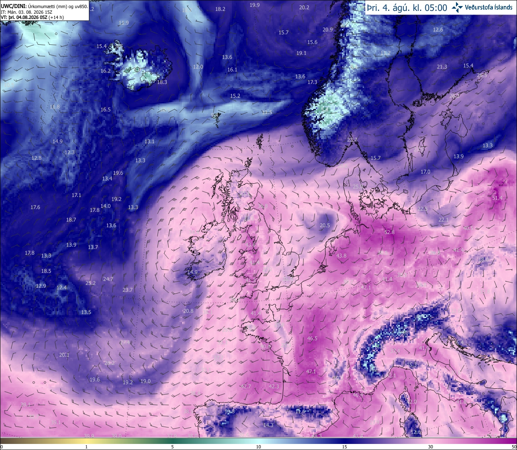The width and height of the screenshot is (517, 450).
Task: Click the 10 mark on the color scale
Action: (258, 447)
